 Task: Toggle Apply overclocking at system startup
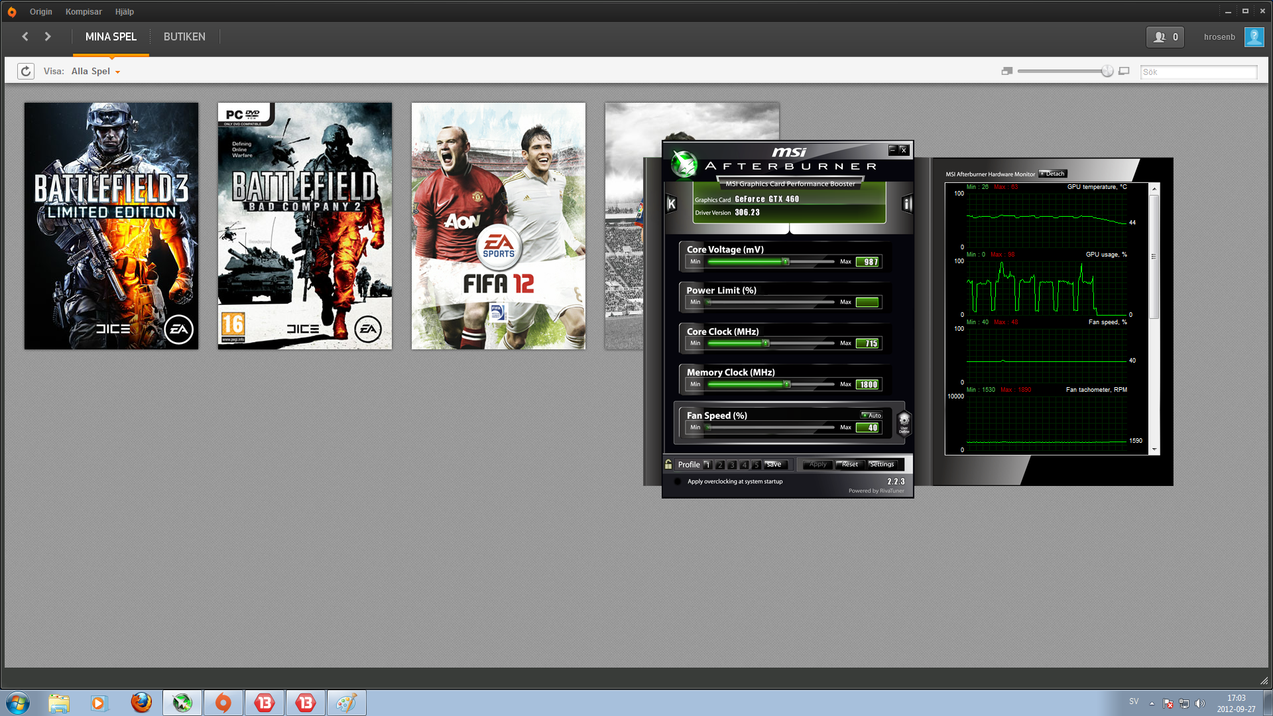point(677,481)
